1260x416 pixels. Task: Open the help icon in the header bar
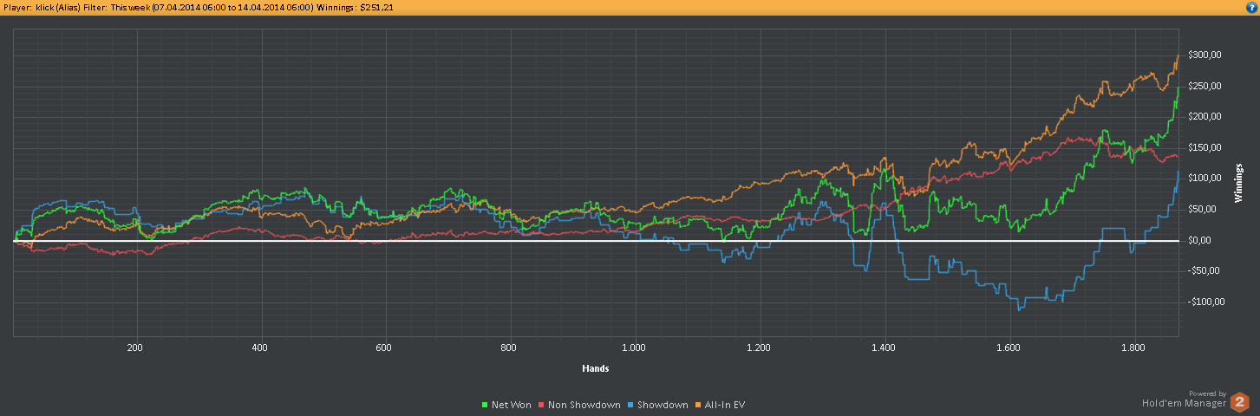[1251, 6]
